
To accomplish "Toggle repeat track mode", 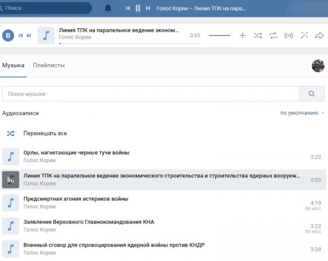I will tap(273, 35).
